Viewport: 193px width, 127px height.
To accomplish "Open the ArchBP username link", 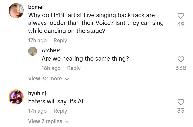I will click(51, 50).
